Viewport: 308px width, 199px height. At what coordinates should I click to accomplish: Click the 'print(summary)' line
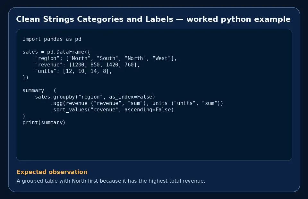(x=44, y=123)
